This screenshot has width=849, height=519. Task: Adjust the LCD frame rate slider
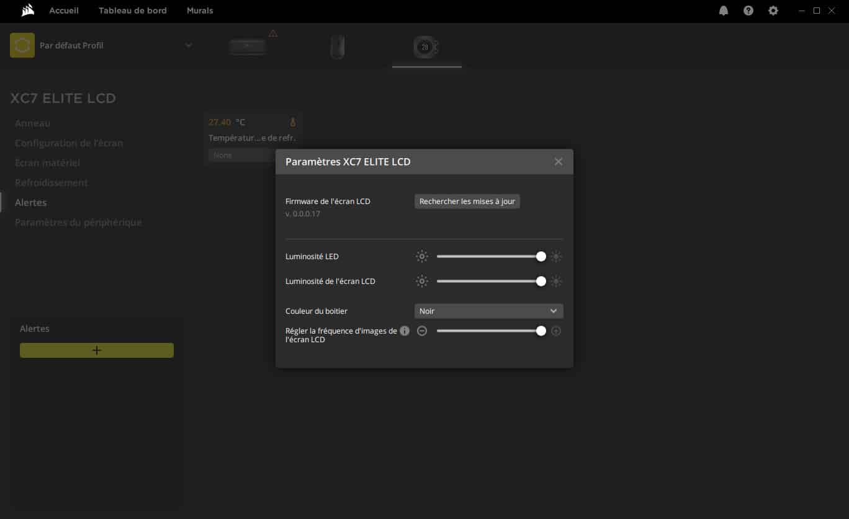pos(489,331)
